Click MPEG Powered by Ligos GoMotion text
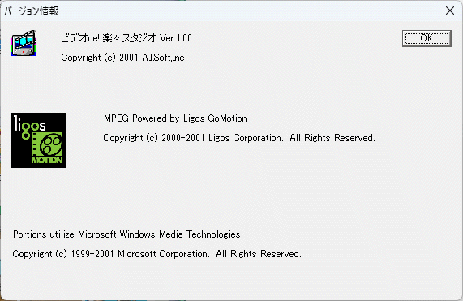Viewport: 463px width, 301px height. tap(175, 118)
